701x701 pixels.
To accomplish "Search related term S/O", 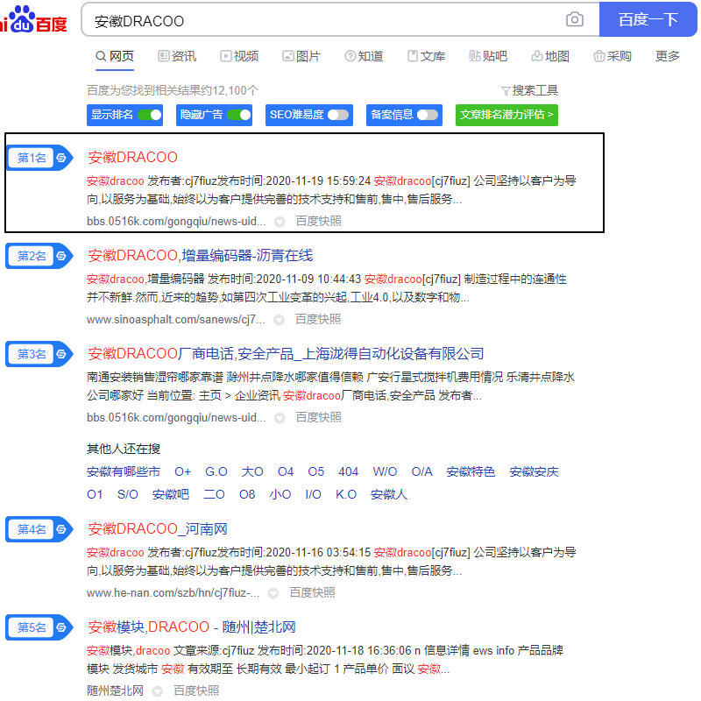I will tap(128, 495).
